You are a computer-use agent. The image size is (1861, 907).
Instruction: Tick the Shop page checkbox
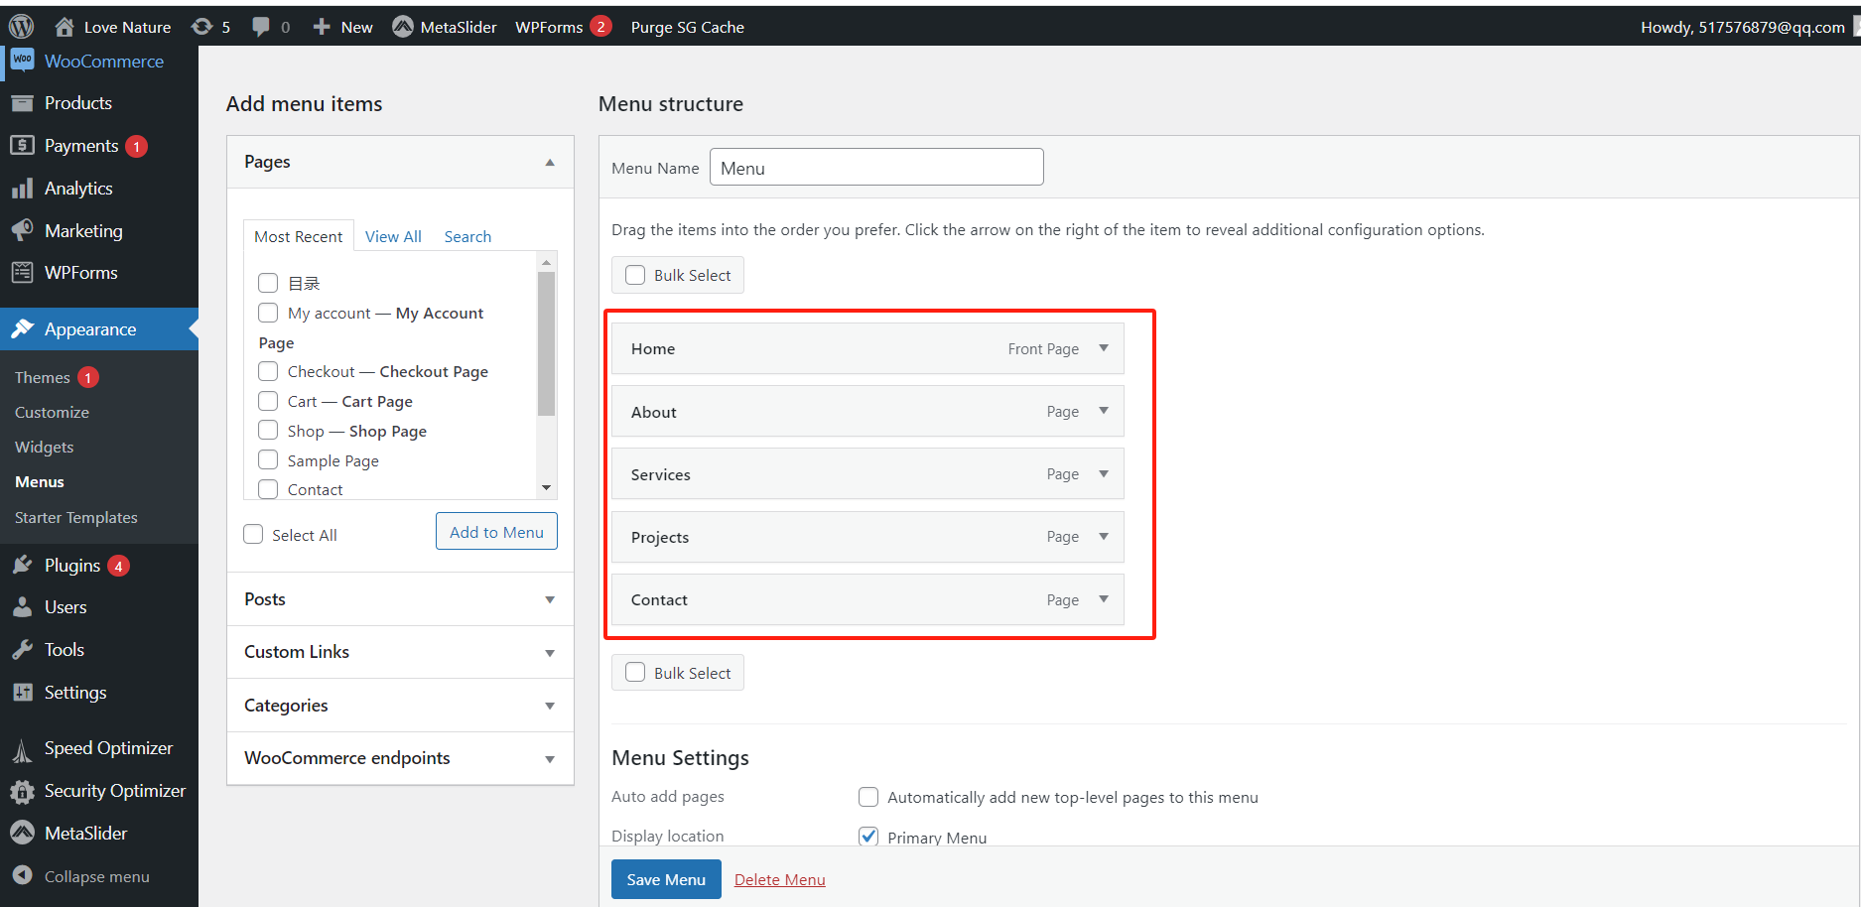coord(268,430)
